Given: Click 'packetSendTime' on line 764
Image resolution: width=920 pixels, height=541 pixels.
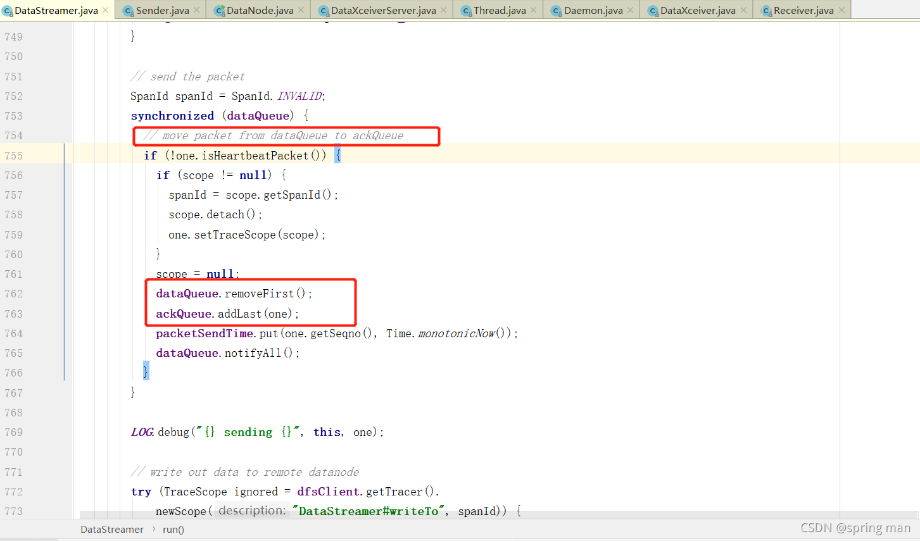Looking at the screenshot, I should pyautogui.click(x=205, y=333).
